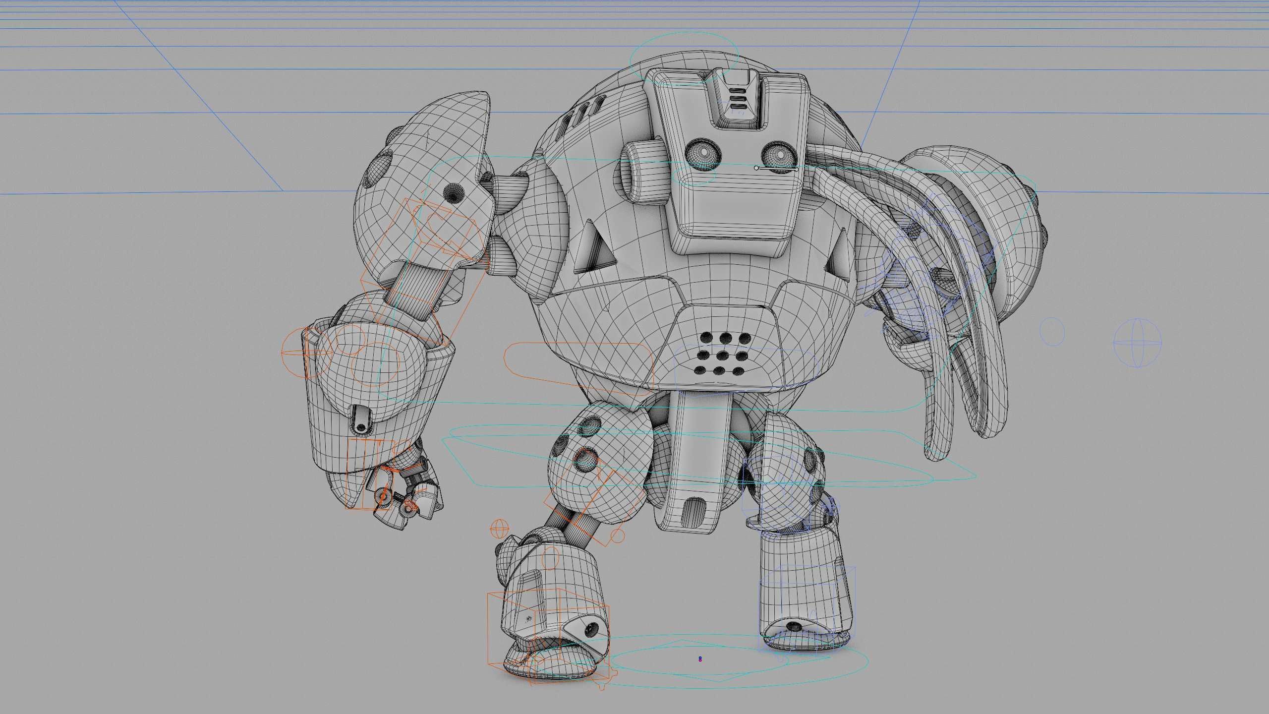Select the orange sphere control beside the elbow
The width and height of the screenshot is (1269, 714).
(x=307, y=353)
